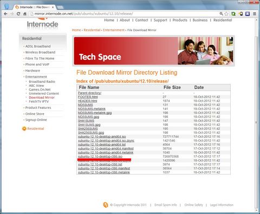Bookmark this page with the star

click(226, 14)
